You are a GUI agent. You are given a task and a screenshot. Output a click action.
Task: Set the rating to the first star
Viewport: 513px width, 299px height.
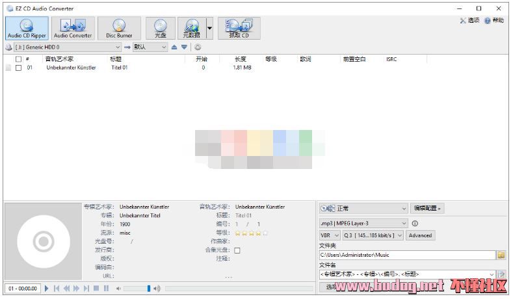[238, 233]
